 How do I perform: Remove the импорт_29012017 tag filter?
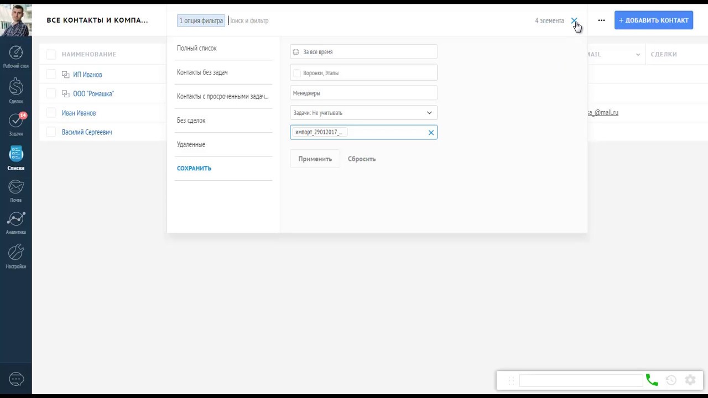431,133
